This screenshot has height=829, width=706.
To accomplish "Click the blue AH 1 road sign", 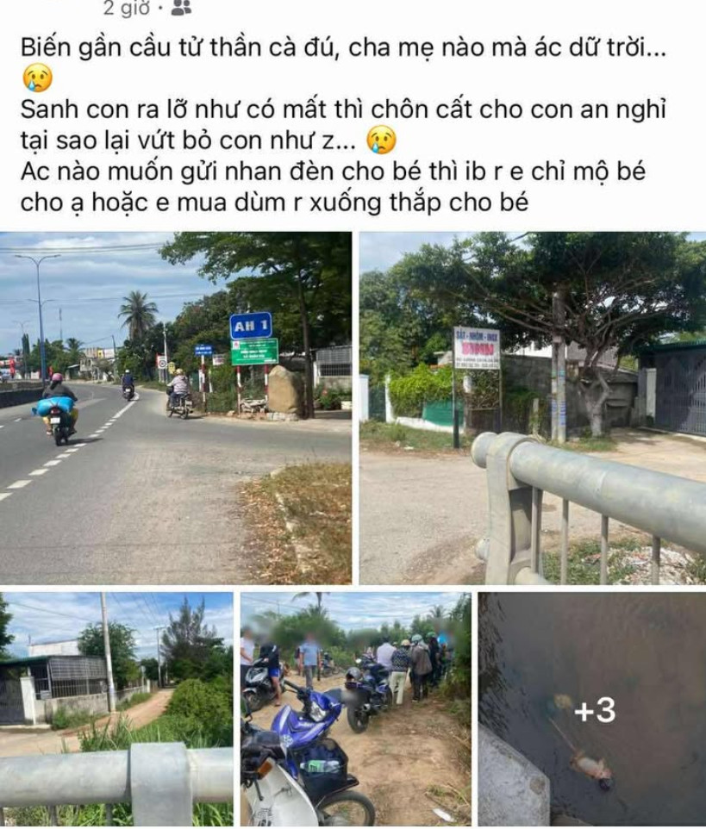I will [251, 326].
